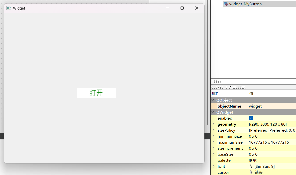This screenshot has width=296, height=175.
Task: Select the cursor property label
Action: (x=223, y=172)
